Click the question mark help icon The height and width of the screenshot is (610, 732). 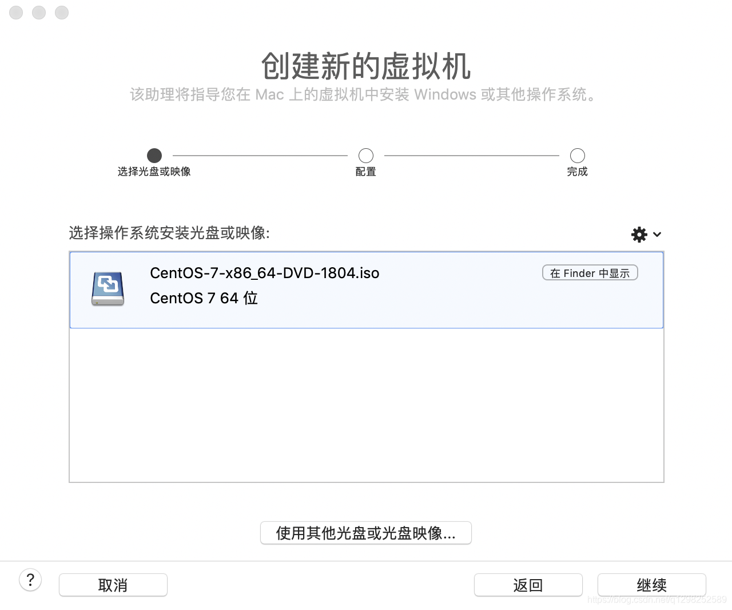click(x=30, y=580)
